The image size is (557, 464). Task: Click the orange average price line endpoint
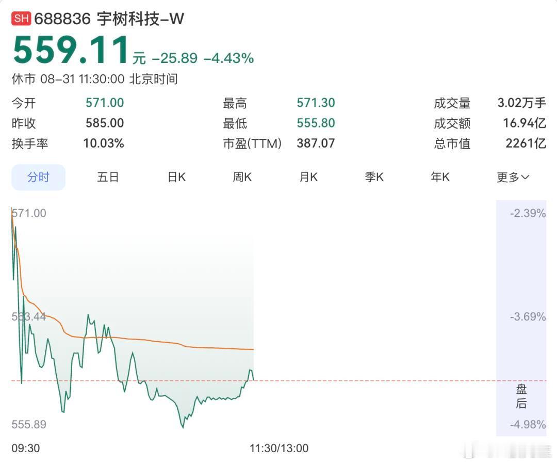[253, 349]
